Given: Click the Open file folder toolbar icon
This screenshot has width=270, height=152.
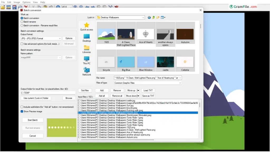Looking at the screenshot, I should (x=3, y=7).
